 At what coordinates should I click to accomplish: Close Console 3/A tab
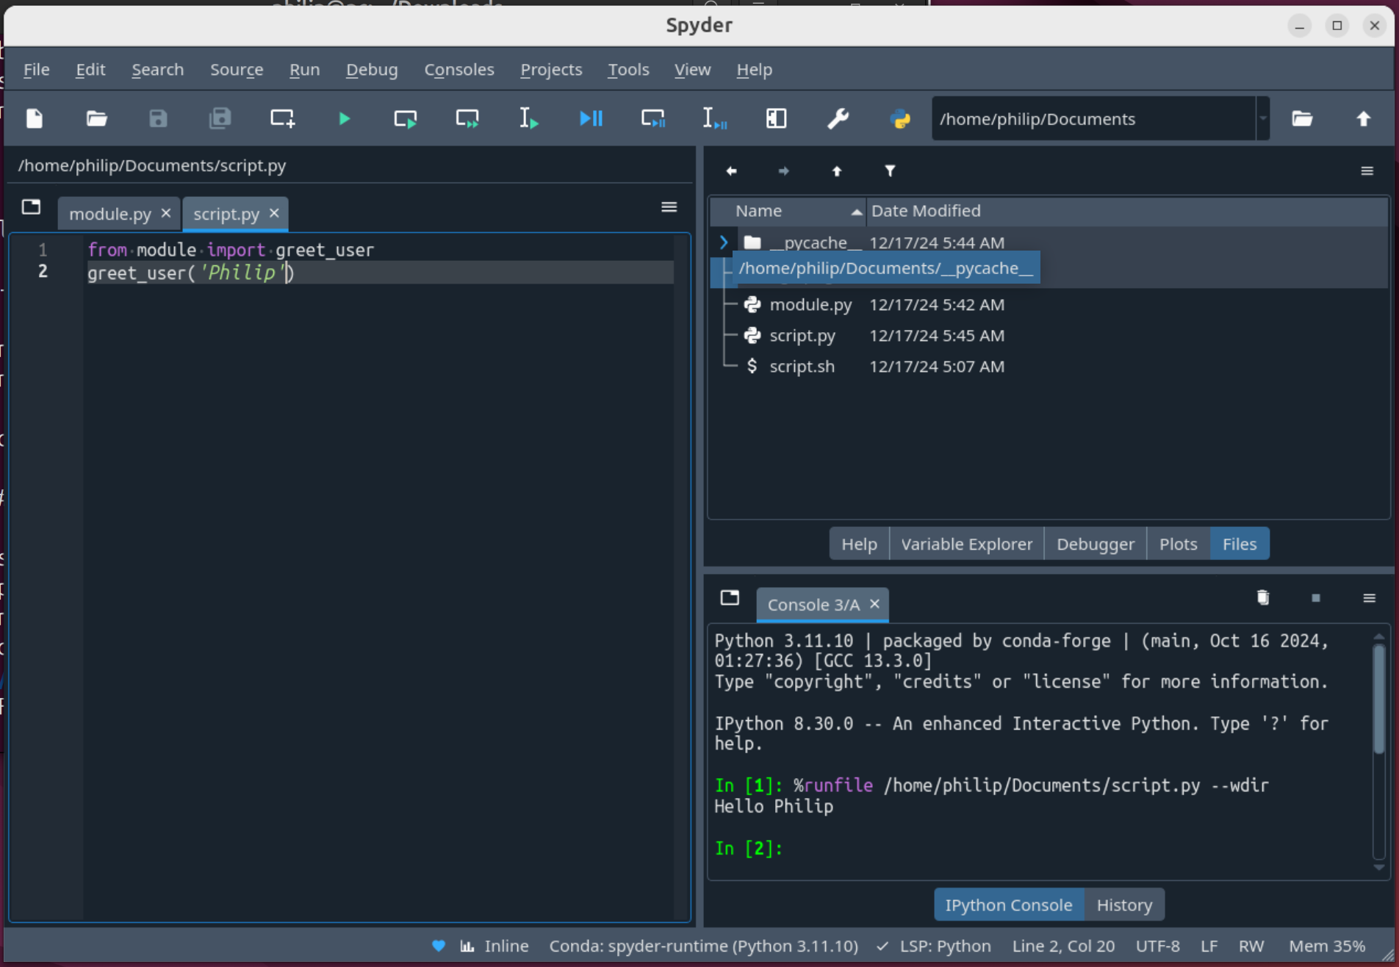[x=874, y=604]
